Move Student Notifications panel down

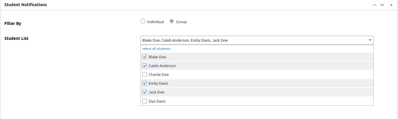coord(382,5)
